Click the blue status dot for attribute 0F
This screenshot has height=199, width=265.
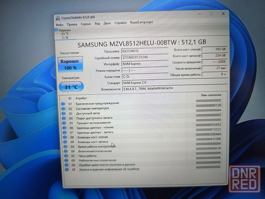click(x=67, y=169)
